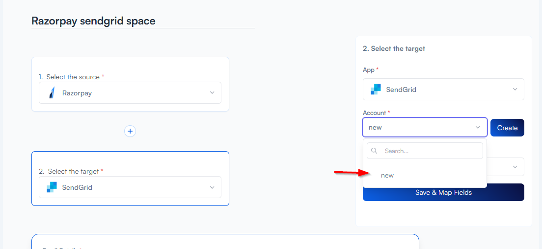Select the "1. Select the source" step card
The image size is (542, 249).
[130, 68]
